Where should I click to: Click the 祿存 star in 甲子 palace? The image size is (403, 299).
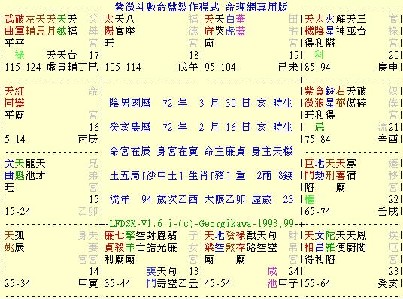pyautogui.click(x=241, y=241)
